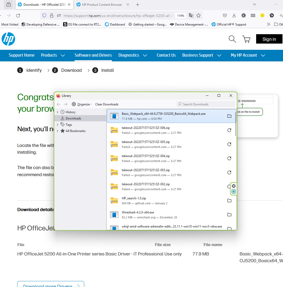The image size is (283, 287).
Task: Open Getting started Google bookmark
Action: pyautogui.click(x=147, y=24)
